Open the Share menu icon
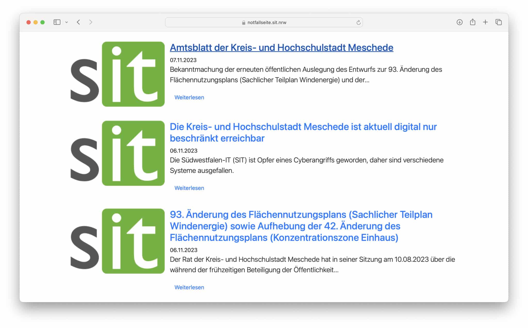The height and width of the screenshot is (328, 528). (472, 22)
